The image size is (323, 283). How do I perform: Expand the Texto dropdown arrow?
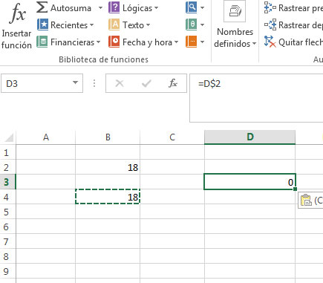148,25
